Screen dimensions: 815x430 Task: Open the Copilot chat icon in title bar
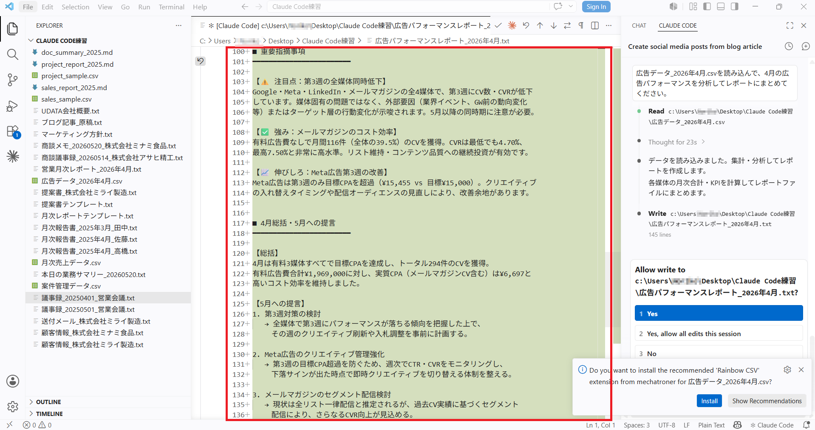557,6
